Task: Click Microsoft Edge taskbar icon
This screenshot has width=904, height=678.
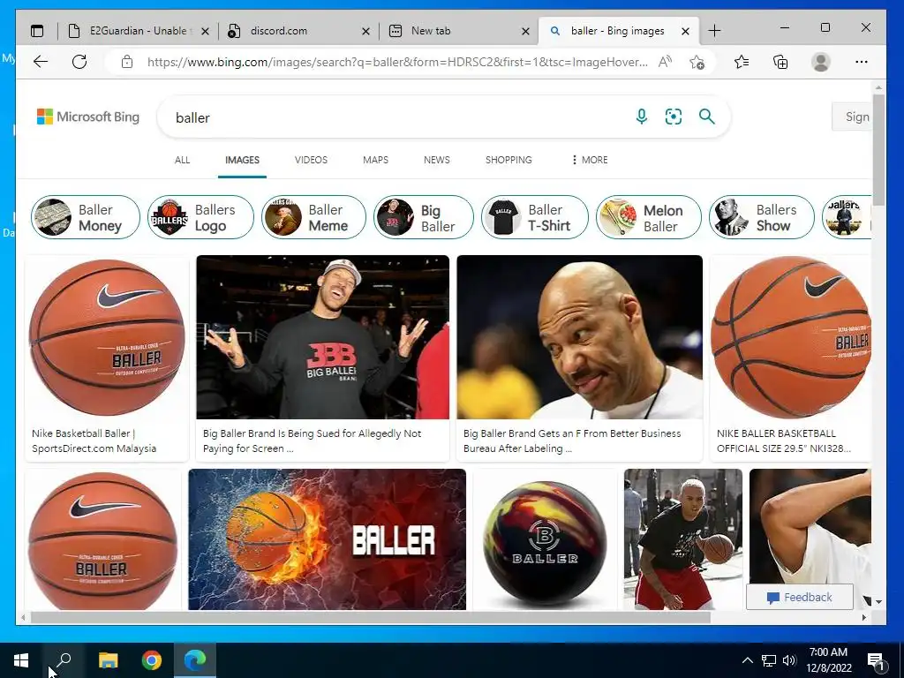Action: point(195,660)
